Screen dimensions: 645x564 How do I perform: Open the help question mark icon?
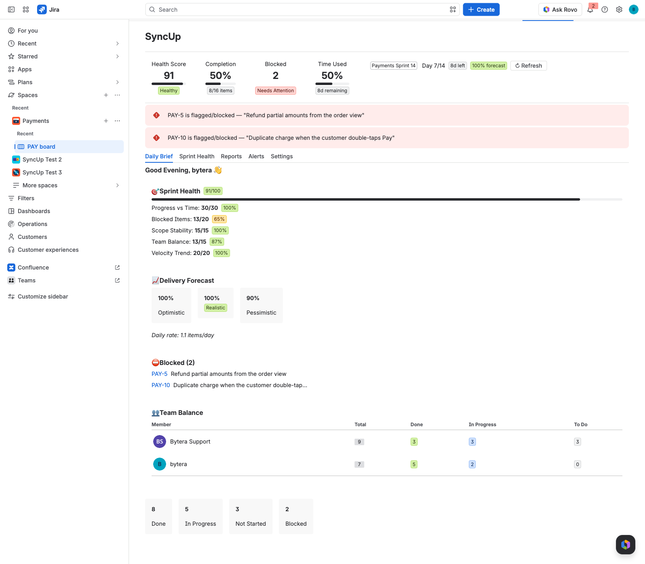pyautogui.click(x=605, y=10)
